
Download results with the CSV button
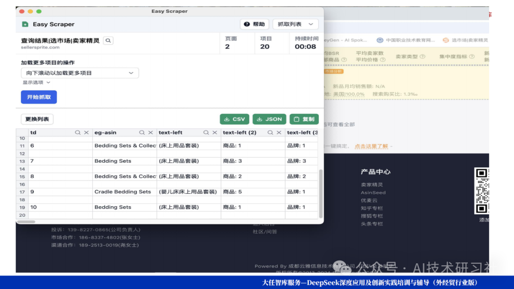click(234, 119)
